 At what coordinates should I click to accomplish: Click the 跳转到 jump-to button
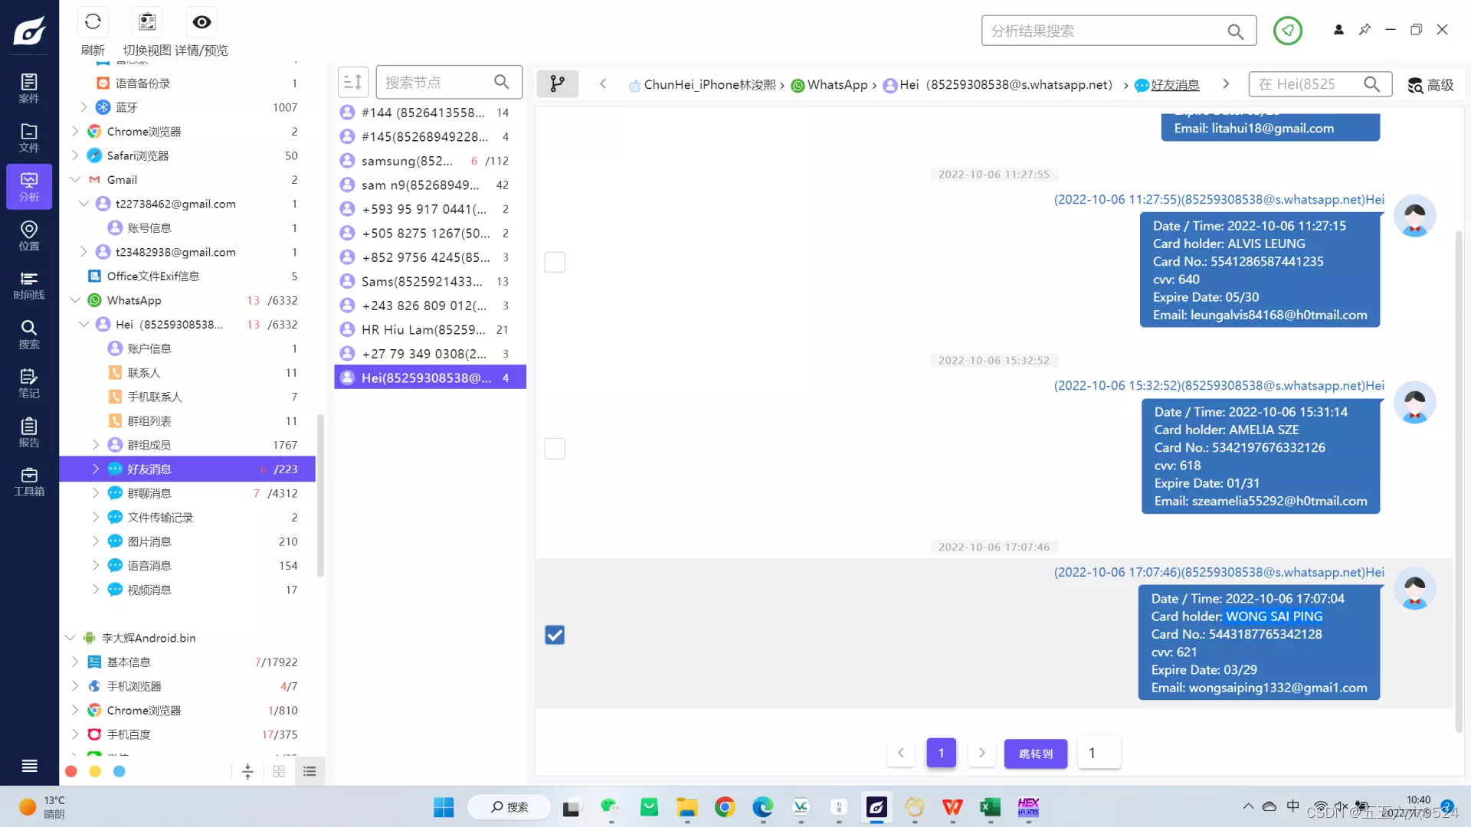1035,753
